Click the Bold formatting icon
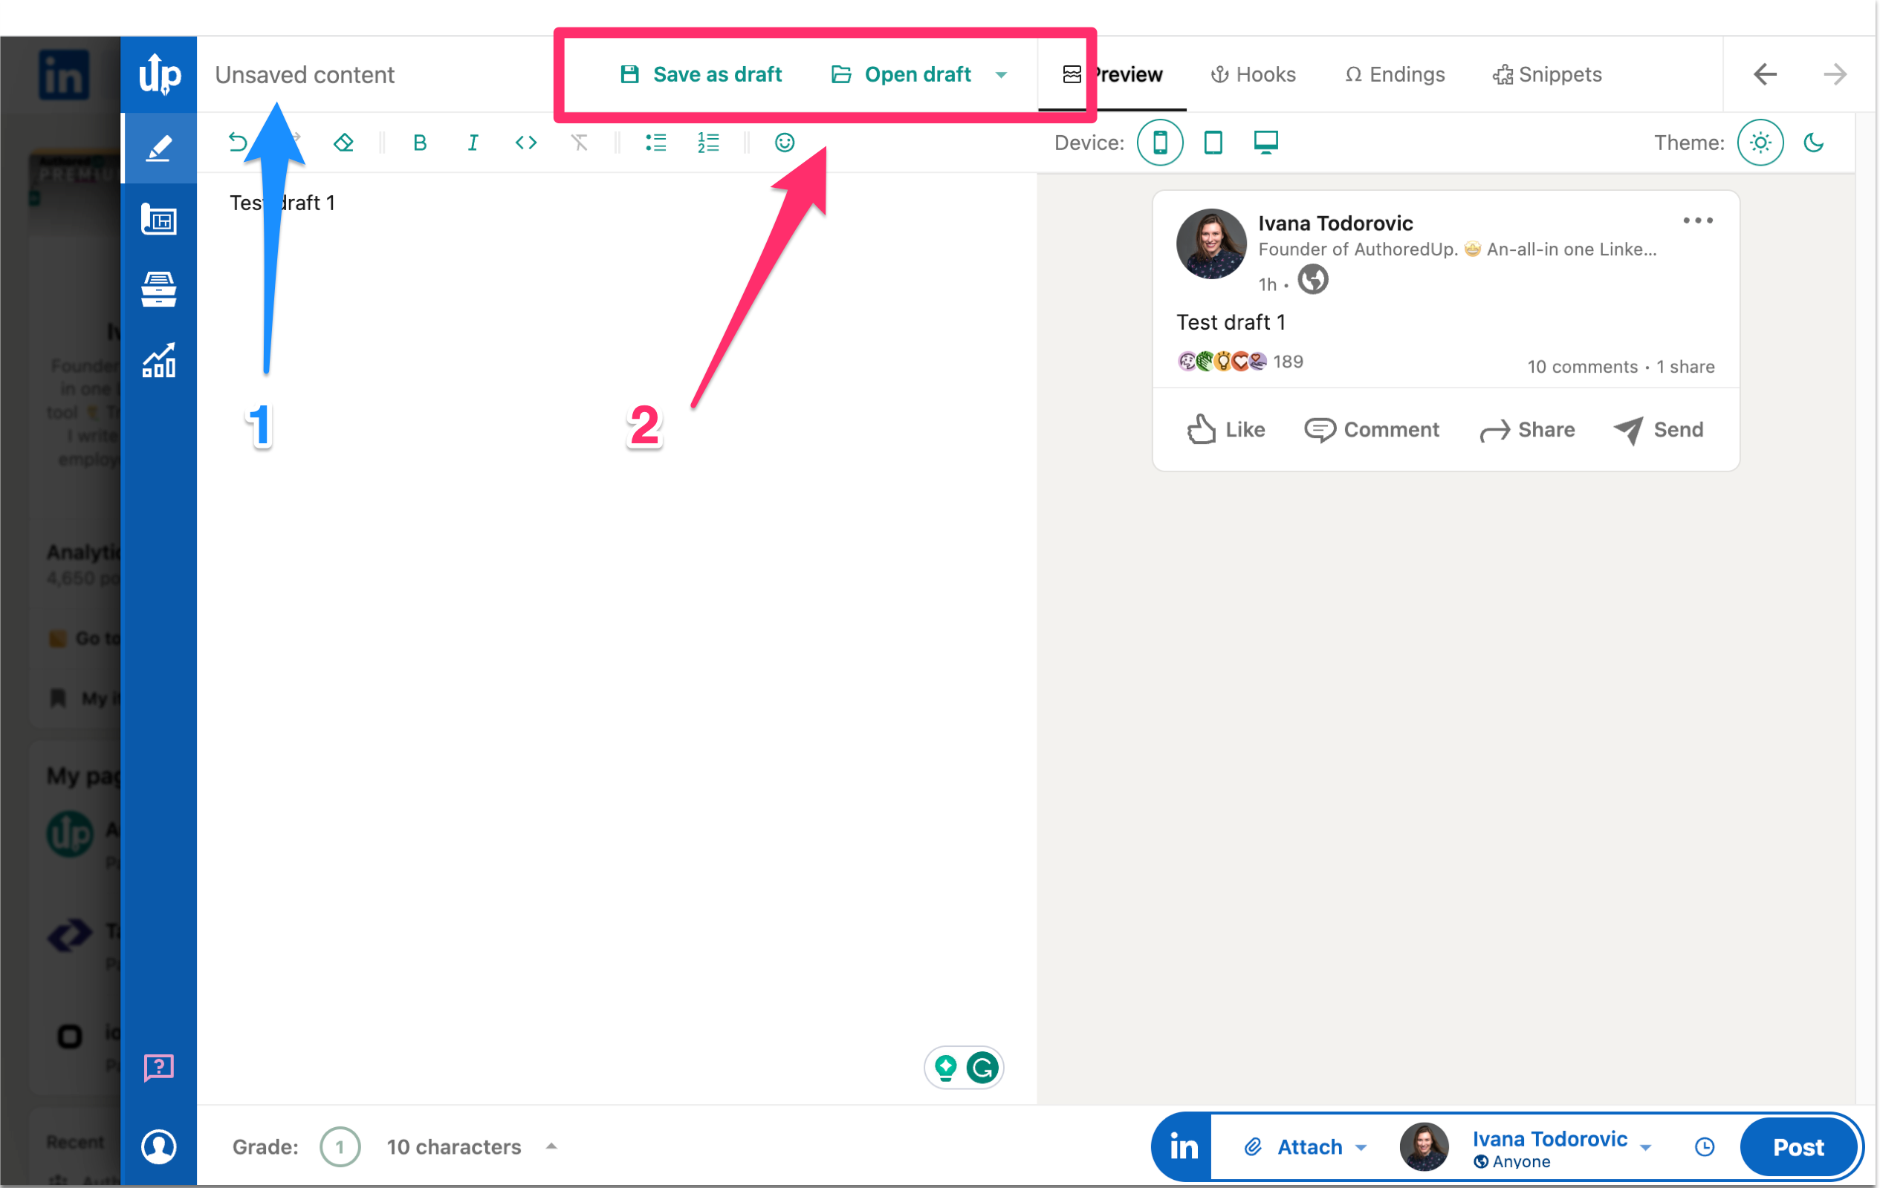The height and width of the screenshot is (1188, 1880). [418, 141]
